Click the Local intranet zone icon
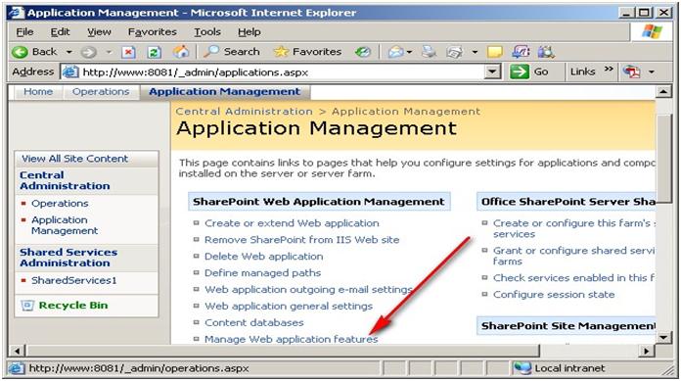 [x=522, y=368]
